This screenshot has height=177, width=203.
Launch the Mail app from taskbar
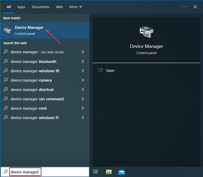(x=121, y=172)
